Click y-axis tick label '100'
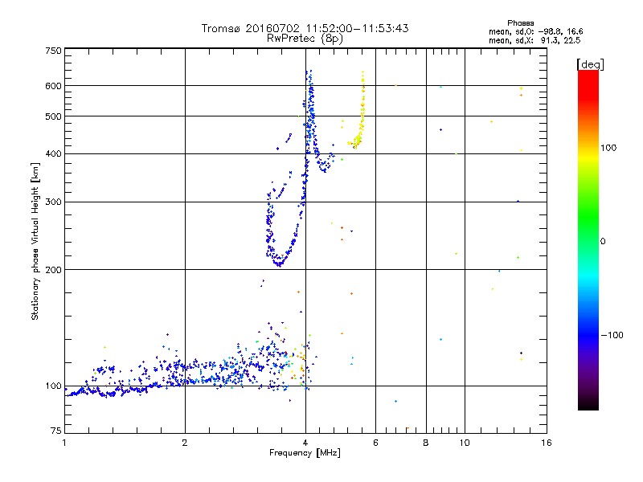The width and height of the screenshot is (643, 482). click(54, 386)
